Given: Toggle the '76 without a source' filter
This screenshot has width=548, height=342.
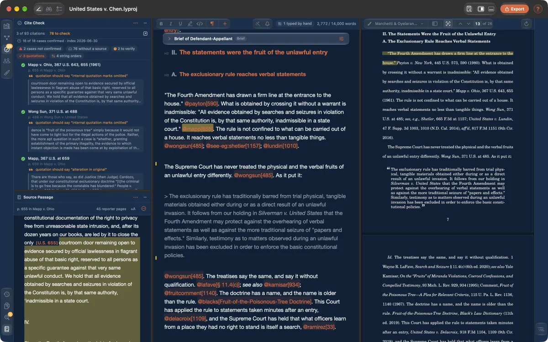Looking at the screenshot, I should [x=87, y=49].
